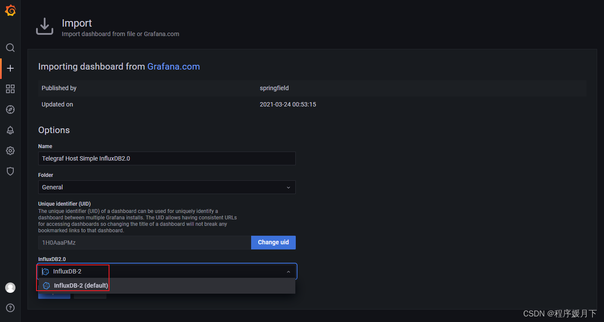The height and width of the screenshot is (322, 604).
Task: Click the updated date 2021-03-24 00:53:15
Action: [288, 104]
